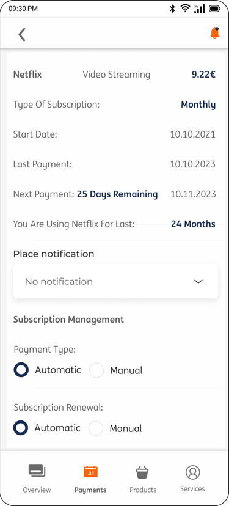Tap the Services profile icon

[192, 472]
